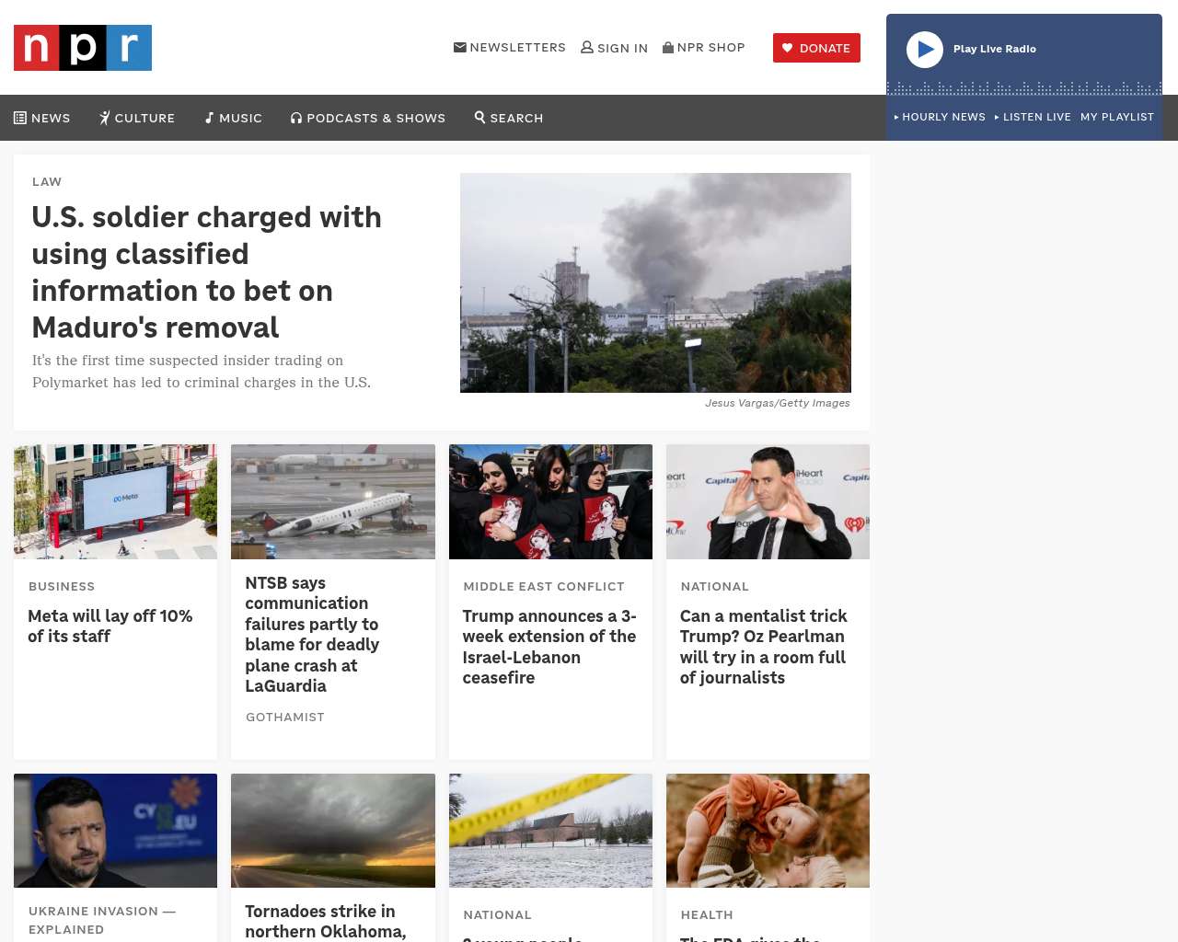
Task: Open the crashed plane thumbnail
Action: (x=333, y=501)
